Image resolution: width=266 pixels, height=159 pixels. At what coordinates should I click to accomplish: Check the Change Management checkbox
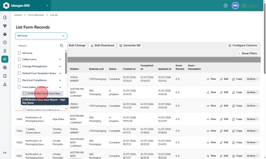[20, 66]
